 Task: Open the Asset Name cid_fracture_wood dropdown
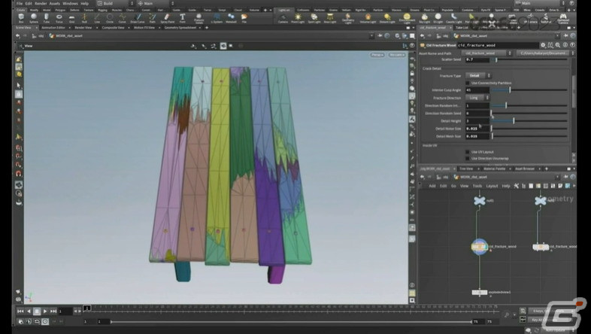pos(486,53)
